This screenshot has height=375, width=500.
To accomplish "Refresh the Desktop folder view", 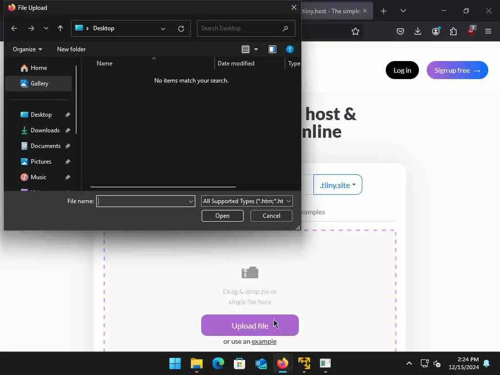I will 181,29.
